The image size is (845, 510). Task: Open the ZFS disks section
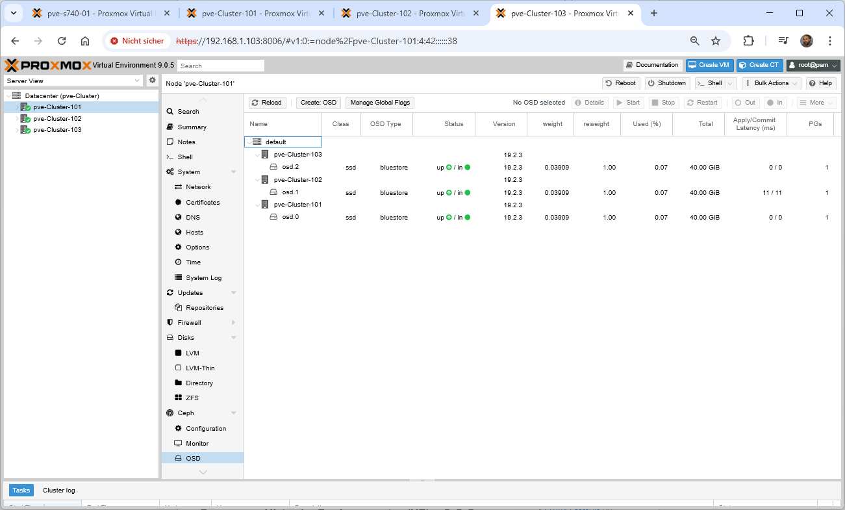[x=192, y=398]
